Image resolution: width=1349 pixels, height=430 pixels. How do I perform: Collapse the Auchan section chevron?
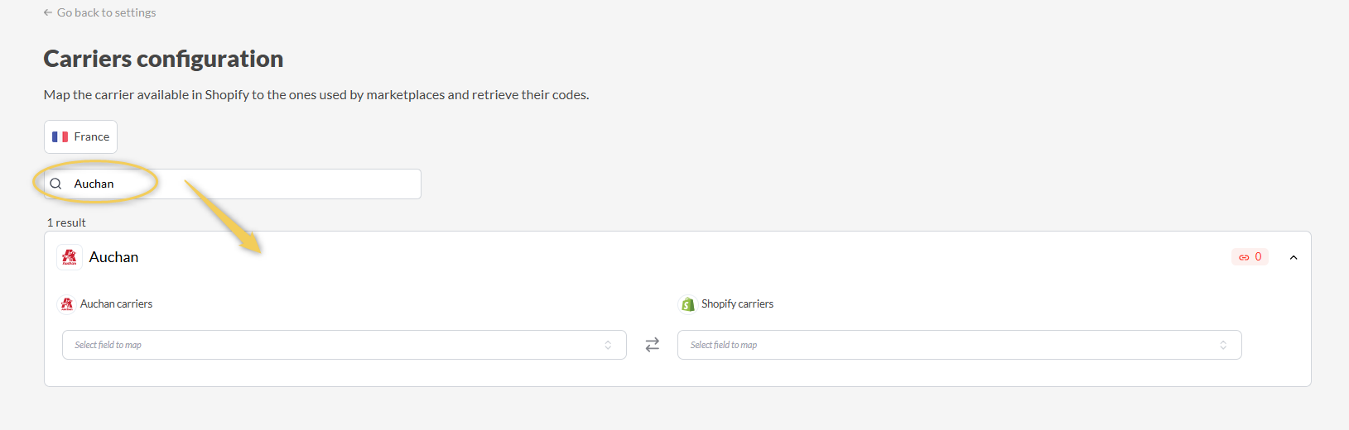point(1294,257)
